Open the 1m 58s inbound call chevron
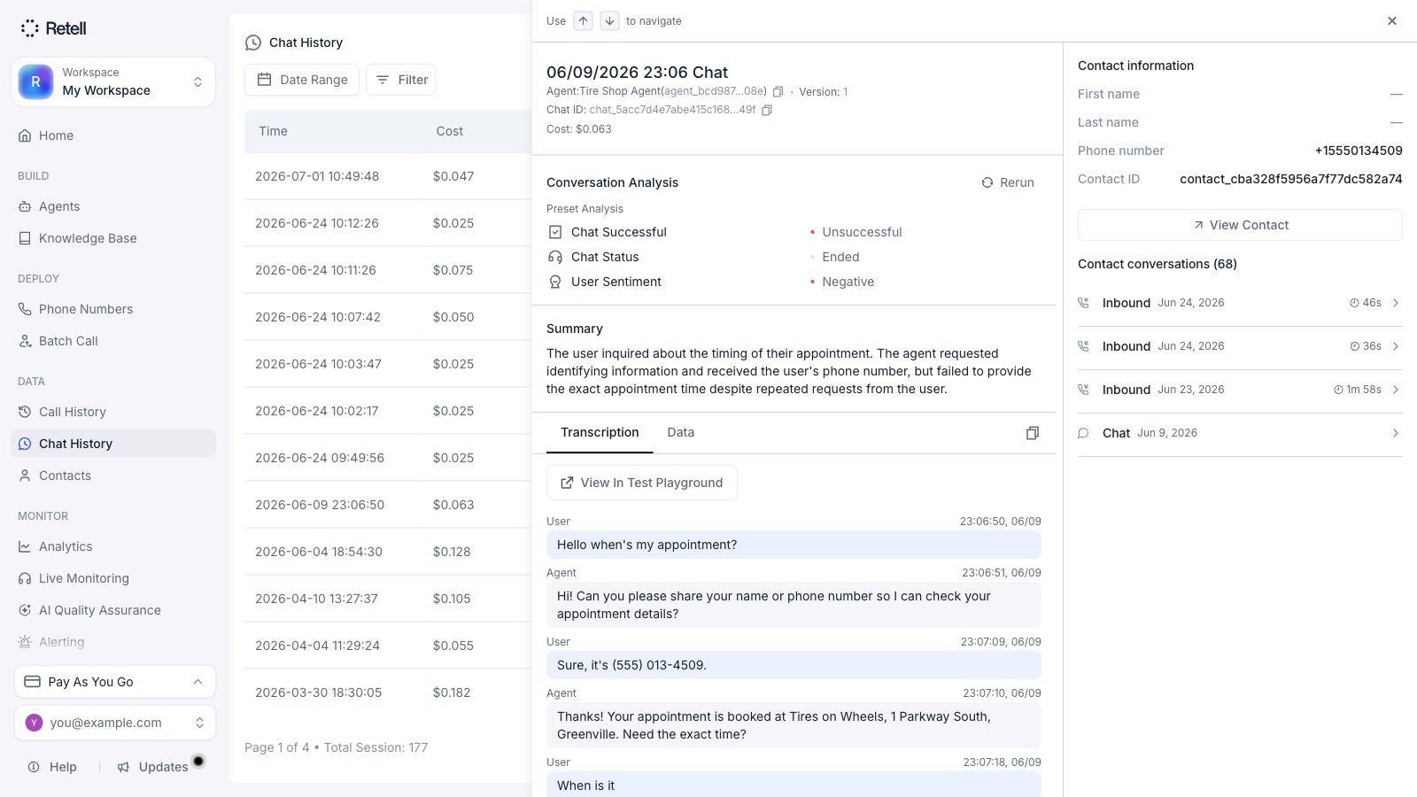This screenshot has height=797, width=1417. [x=1395, y=390]
